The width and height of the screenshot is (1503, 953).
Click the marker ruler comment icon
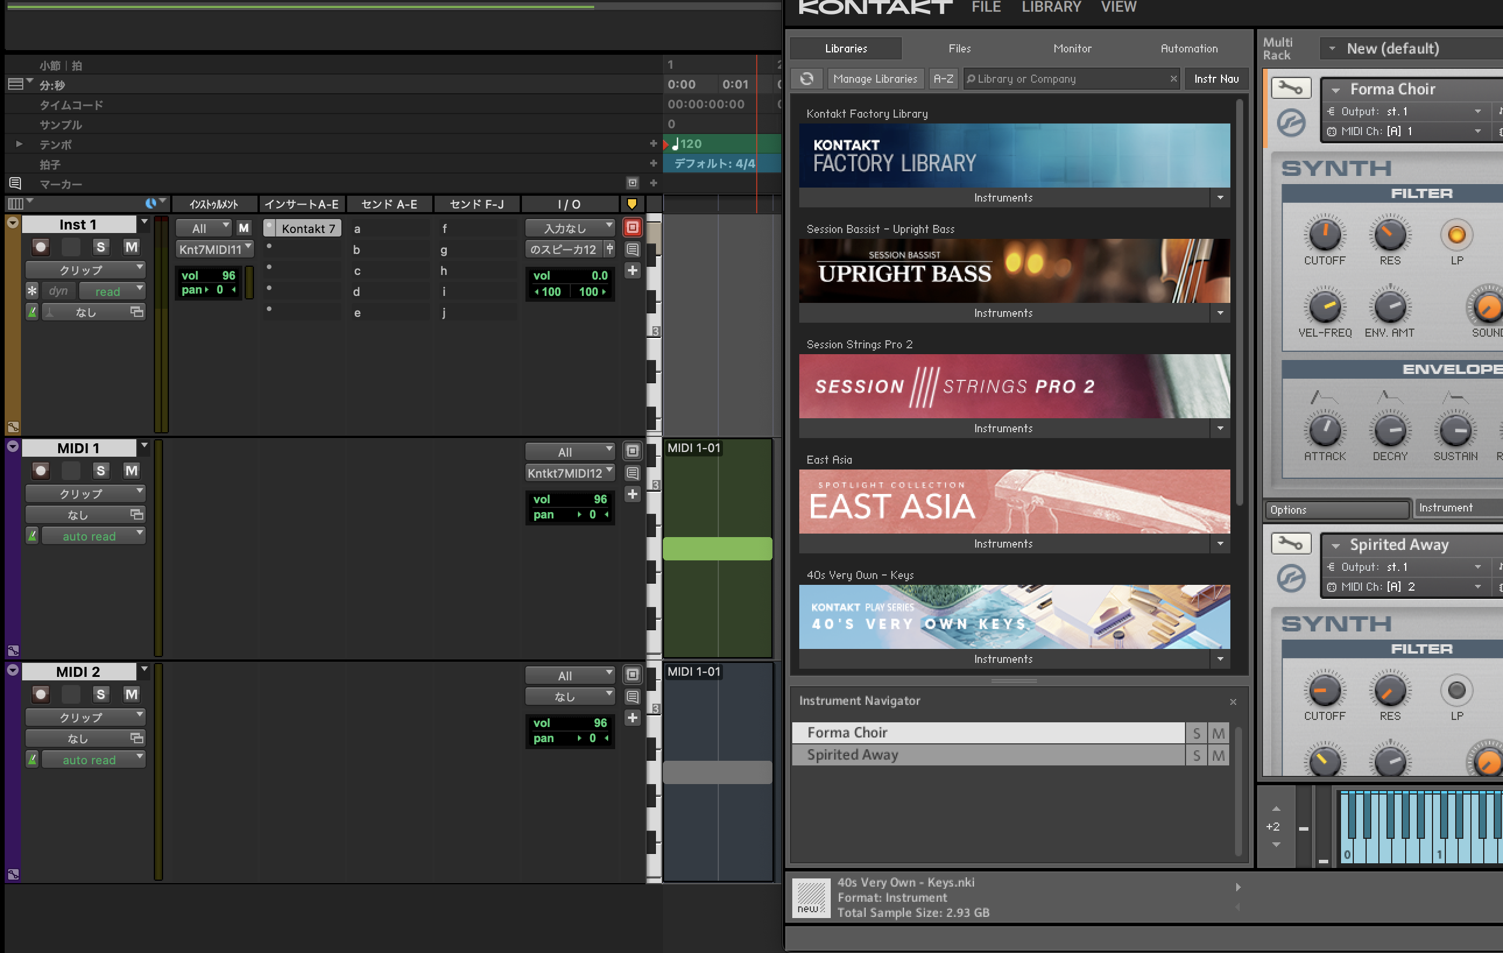15,183
